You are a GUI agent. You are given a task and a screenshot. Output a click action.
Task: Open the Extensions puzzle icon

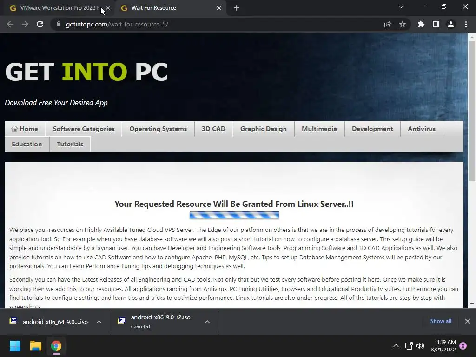tap(421, 24)
